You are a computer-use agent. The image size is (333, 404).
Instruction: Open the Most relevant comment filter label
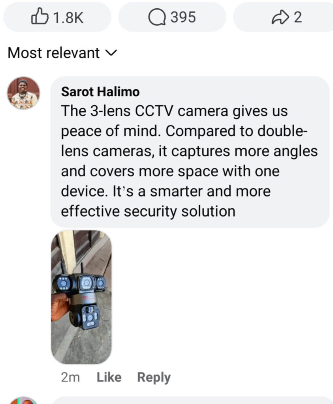pyautogui.click(x=54, y=53)
